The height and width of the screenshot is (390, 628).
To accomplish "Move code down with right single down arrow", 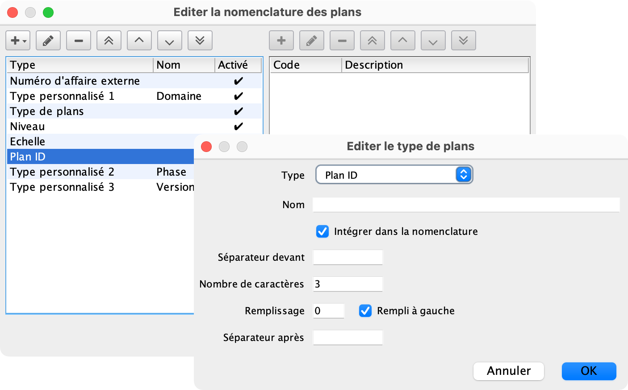I will [433, 41].
